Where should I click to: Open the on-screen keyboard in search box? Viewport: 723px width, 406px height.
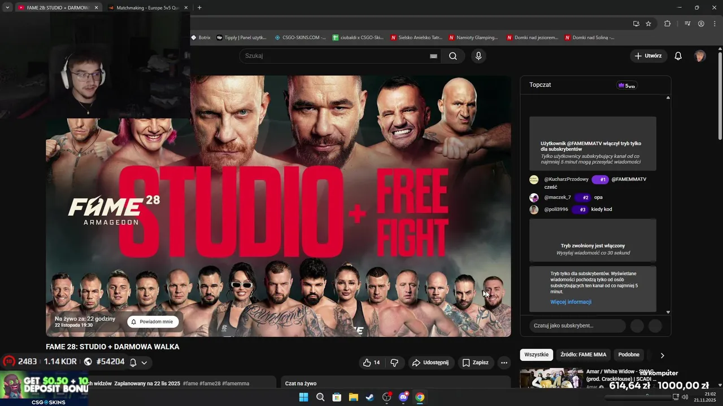tap(434, 56)
